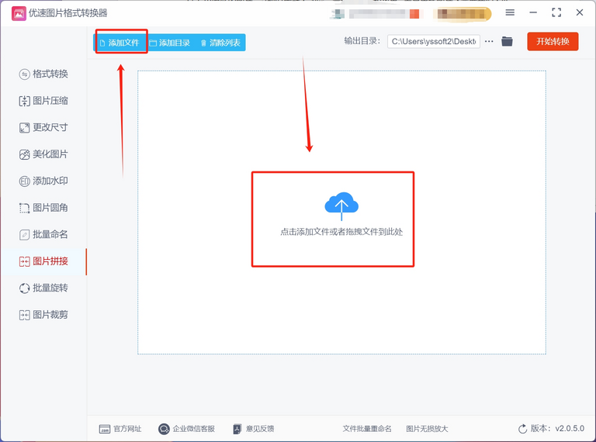This screenshot has height=442, width=596.
Task: Click the folder icon in 添加目录
Action: click(153, 43)
